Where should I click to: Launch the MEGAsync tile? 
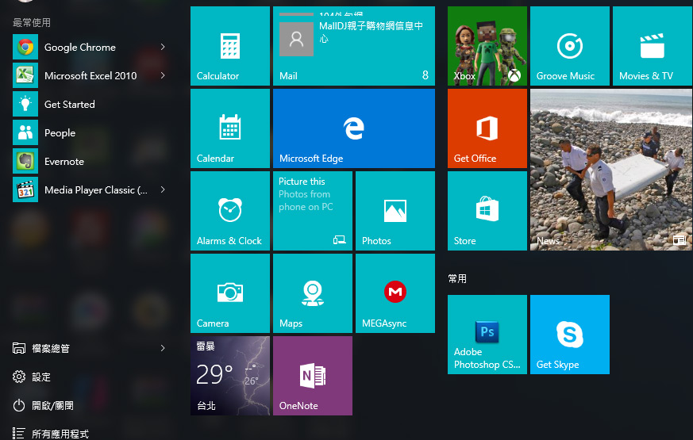point(395,293)
